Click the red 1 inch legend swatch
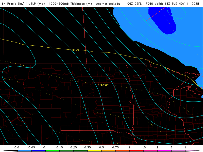This screenshot has width=203, height=152. pos(137,151)
